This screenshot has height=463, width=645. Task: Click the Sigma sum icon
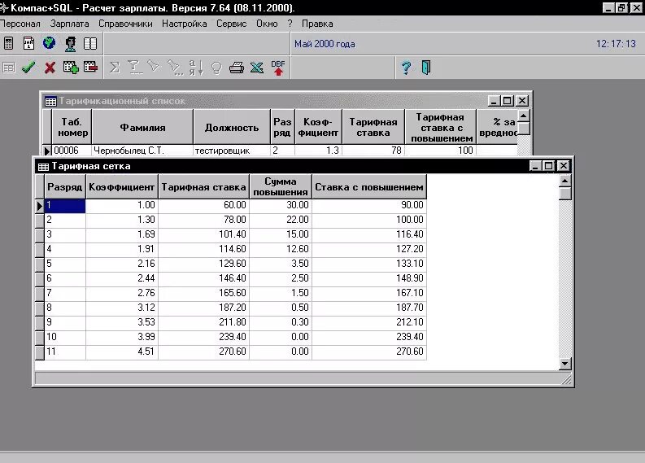tap(115, 68)
